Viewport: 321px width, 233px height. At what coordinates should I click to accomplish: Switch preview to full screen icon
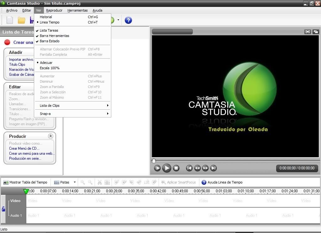(308, 32)
